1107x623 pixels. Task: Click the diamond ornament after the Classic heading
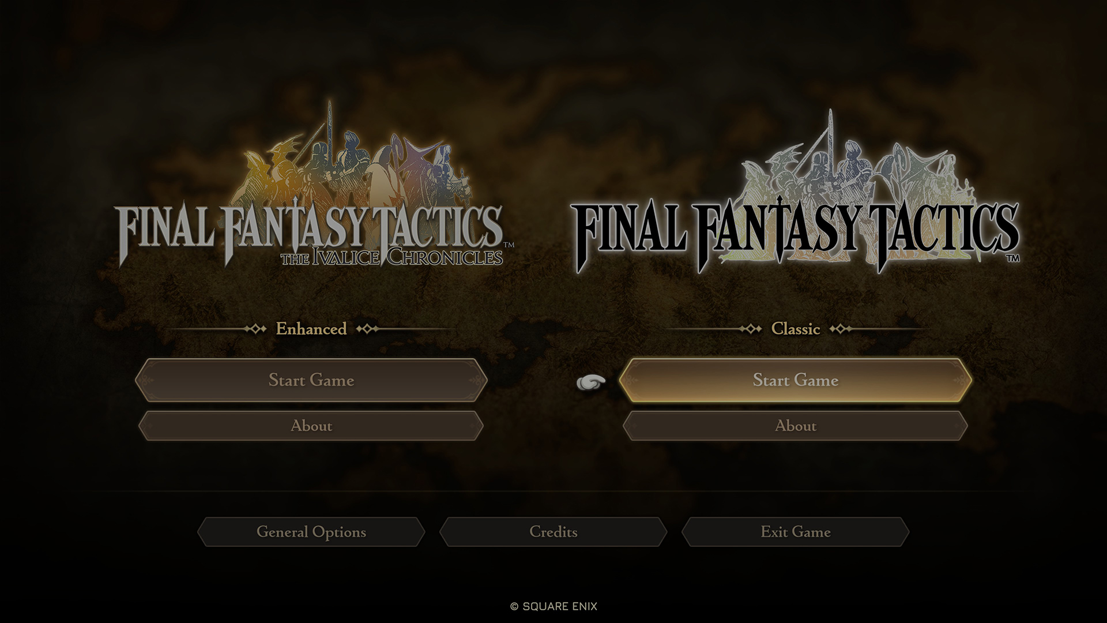pyautogui.click(x=841, y=329)
